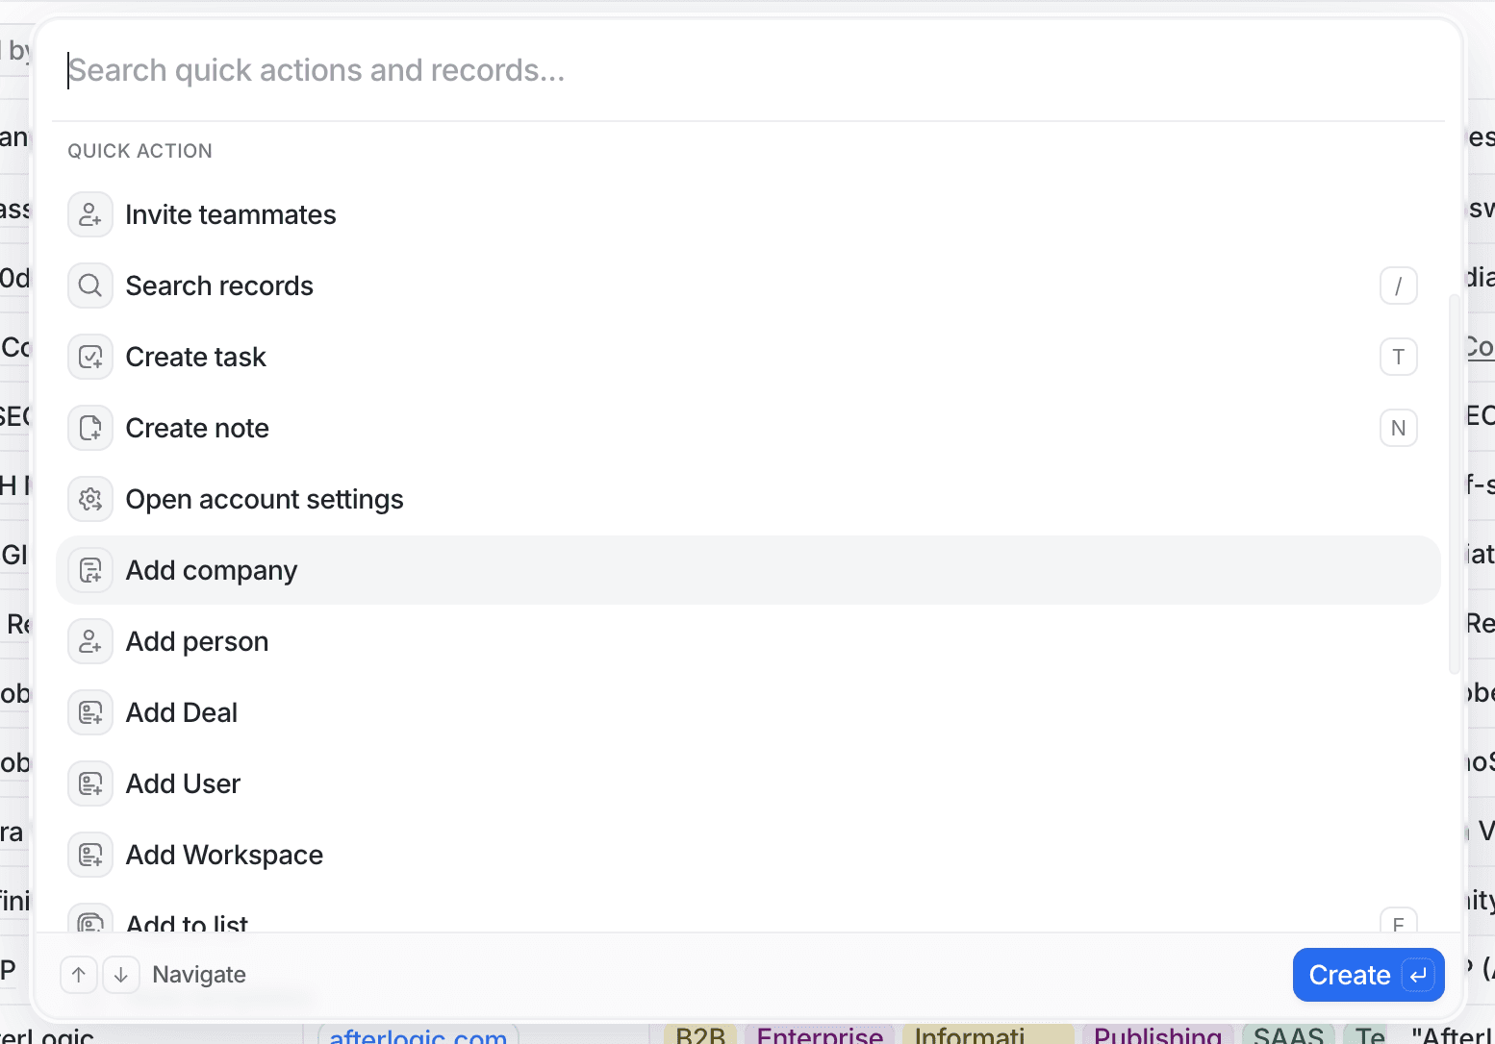This screenshot has width=1495, height=1044.
Task: Select the Add User quick action
Action: [x=183, y=783]
